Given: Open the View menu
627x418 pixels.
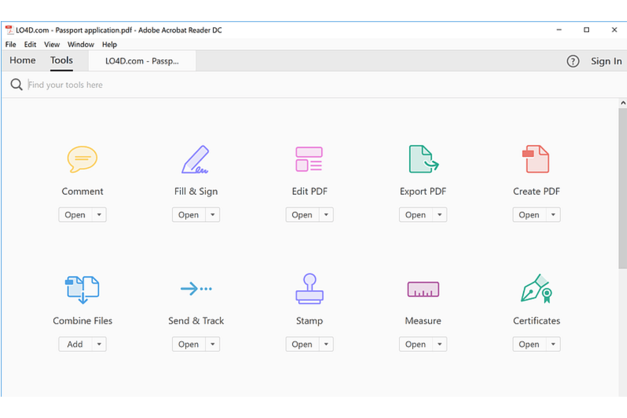Looking at the screenshot, I should click(52, 44).
